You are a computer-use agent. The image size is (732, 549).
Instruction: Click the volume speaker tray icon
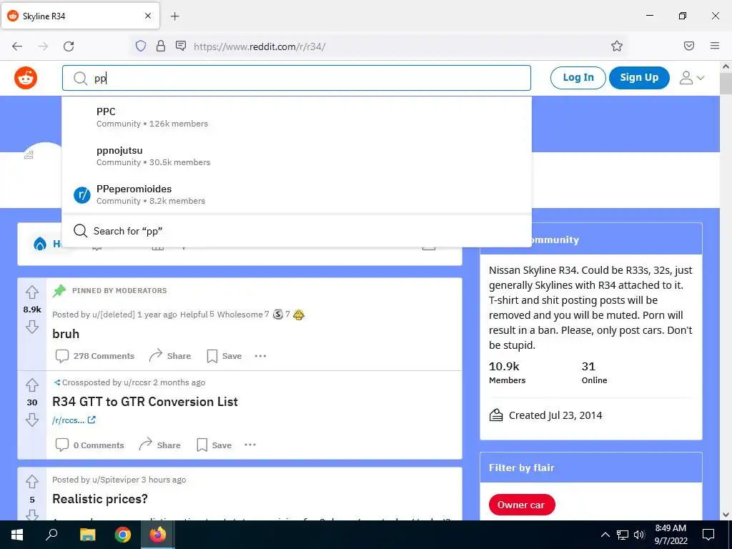[639, 535]
